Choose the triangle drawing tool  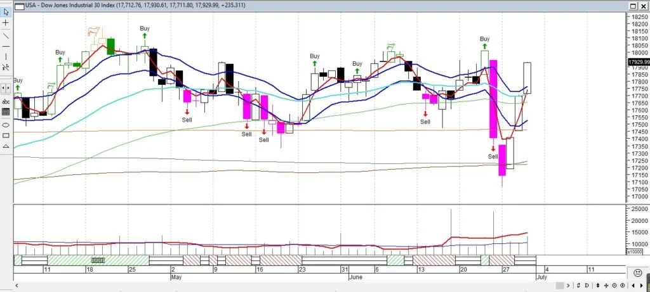click(x=6, y=146)
